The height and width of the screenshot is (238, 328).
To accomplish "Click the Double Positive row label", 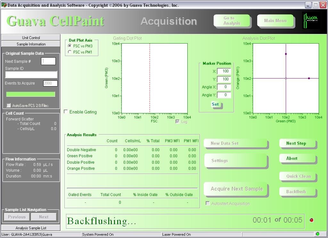I will pyautogui.click(x=80, y=162).
